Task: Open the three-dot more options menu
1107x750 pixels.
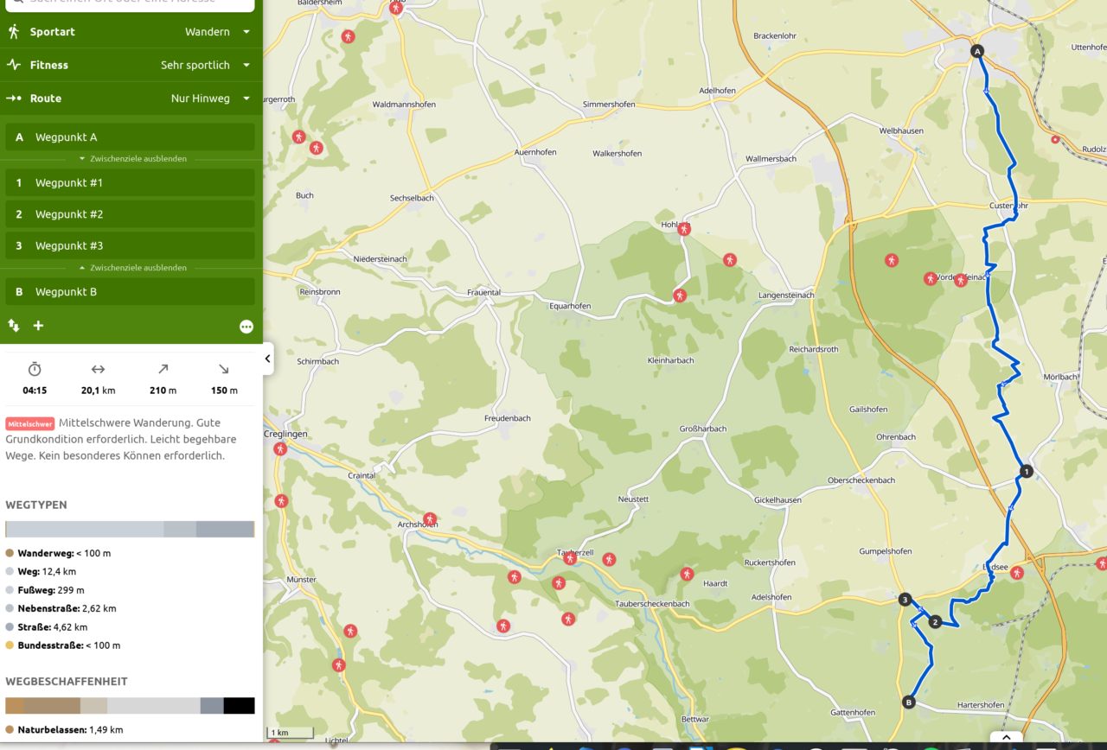Action: [x=246, y=327]
